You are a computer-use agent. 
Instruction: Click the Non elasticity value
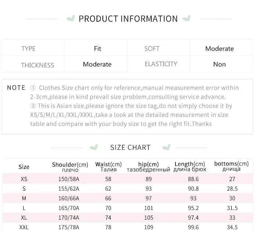coord(220,64)
